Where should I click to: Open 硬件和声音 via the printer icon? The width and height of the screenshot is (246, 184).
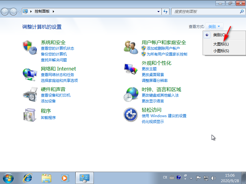[x=30, y=94]
